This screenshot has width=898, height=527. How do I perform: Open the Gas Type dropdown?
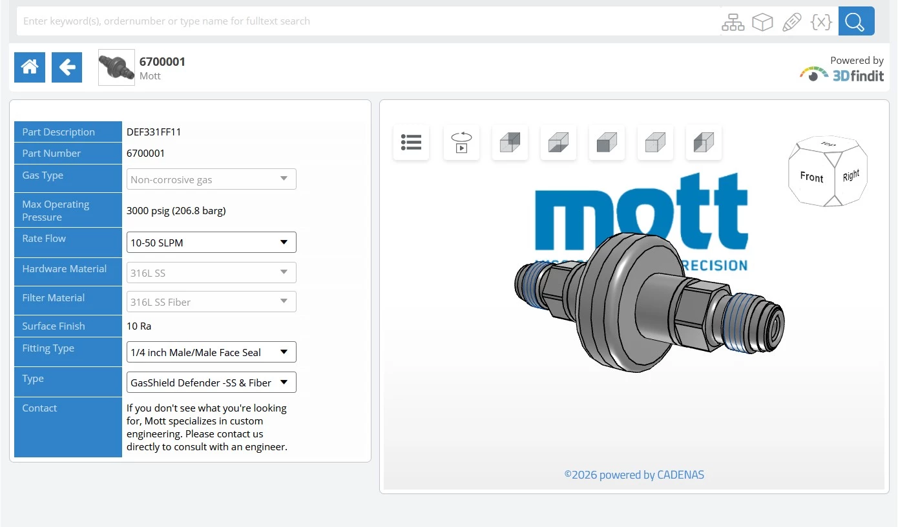(211, 179)
